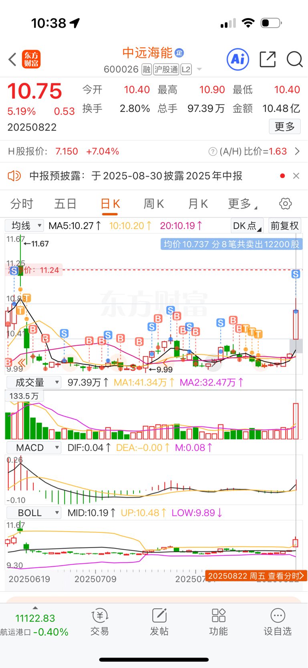Tap the A/H ratio help icon
Screen dimensions: 308x668
coord(213,152)
